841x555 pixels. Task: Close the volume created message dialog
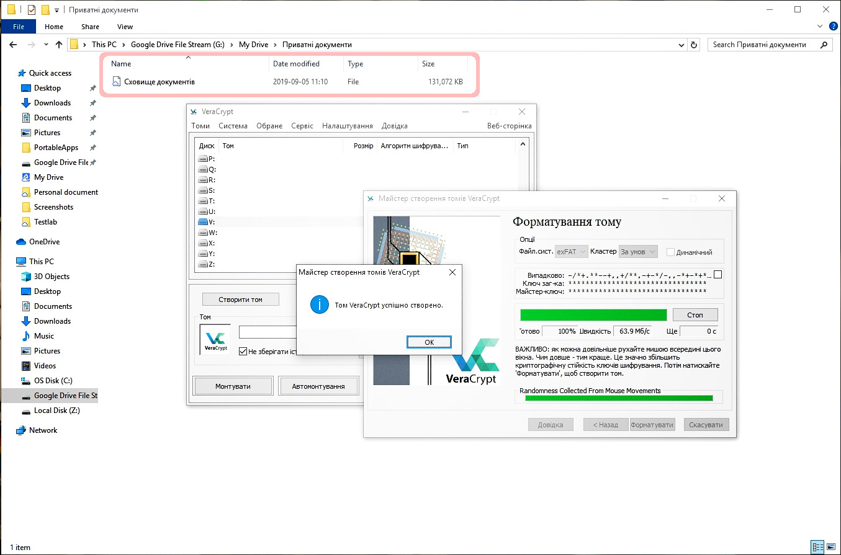(x=452, y=272)
